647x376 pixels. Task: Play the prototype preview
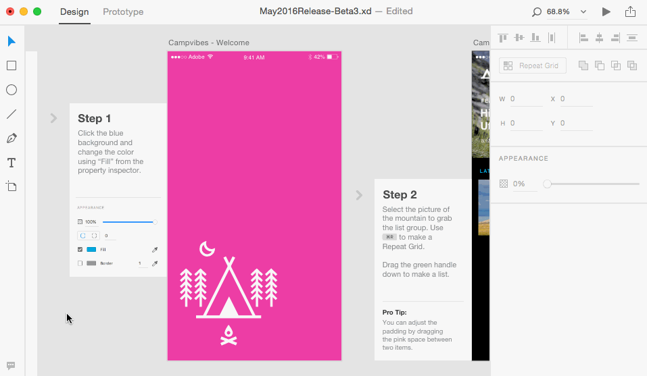[x=606, y=11]
